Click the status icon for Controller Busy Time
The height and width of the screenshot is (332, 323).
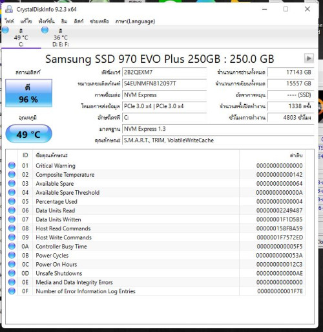click(x=12, y=246)
